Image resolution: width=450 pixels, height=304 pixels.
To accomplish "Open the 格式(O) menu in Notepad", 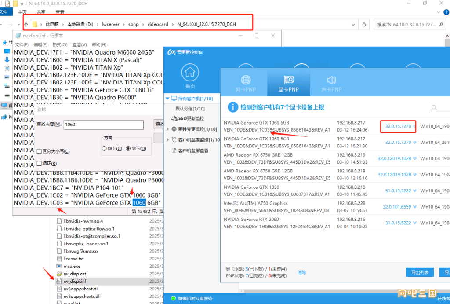I will pos(60,44).
